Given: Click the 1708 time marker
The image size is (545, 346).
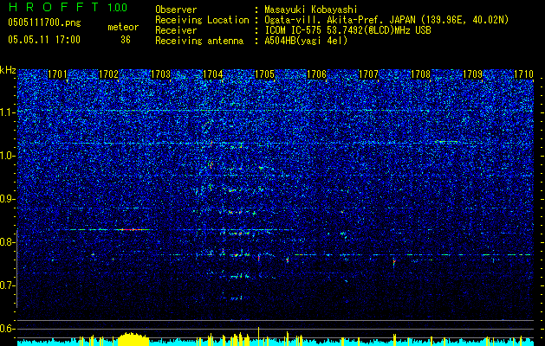Looking at the screenshot, I should 420,74.
